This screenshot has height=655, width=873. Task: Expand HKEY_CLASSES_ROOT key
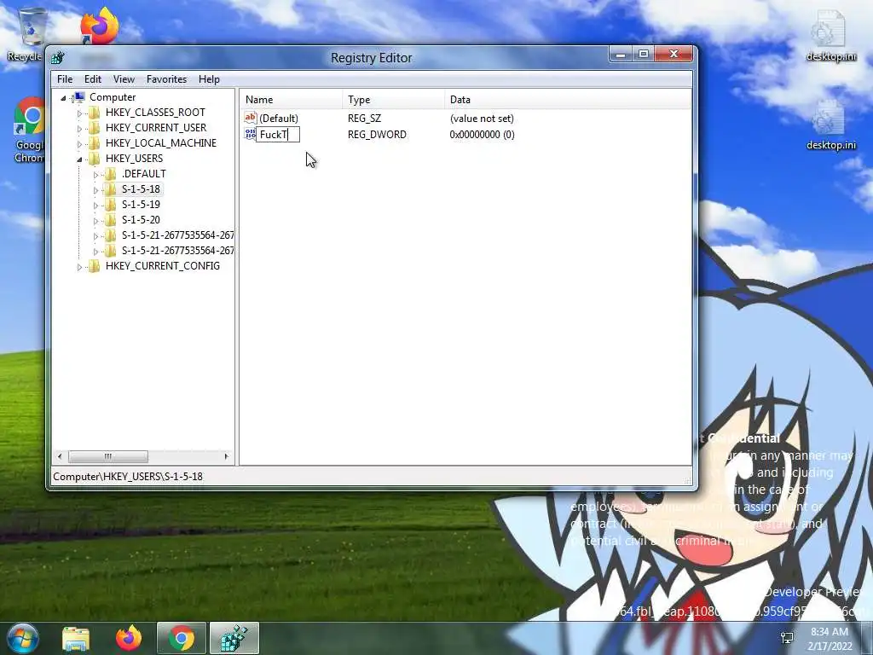pyautogui.click(x=79, y=113)
